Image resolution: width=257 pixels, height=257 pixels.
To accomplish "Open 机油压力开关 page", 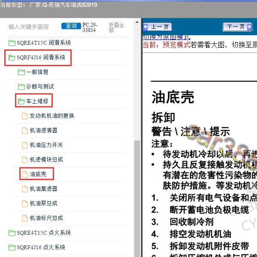I will tap(46, 145).
